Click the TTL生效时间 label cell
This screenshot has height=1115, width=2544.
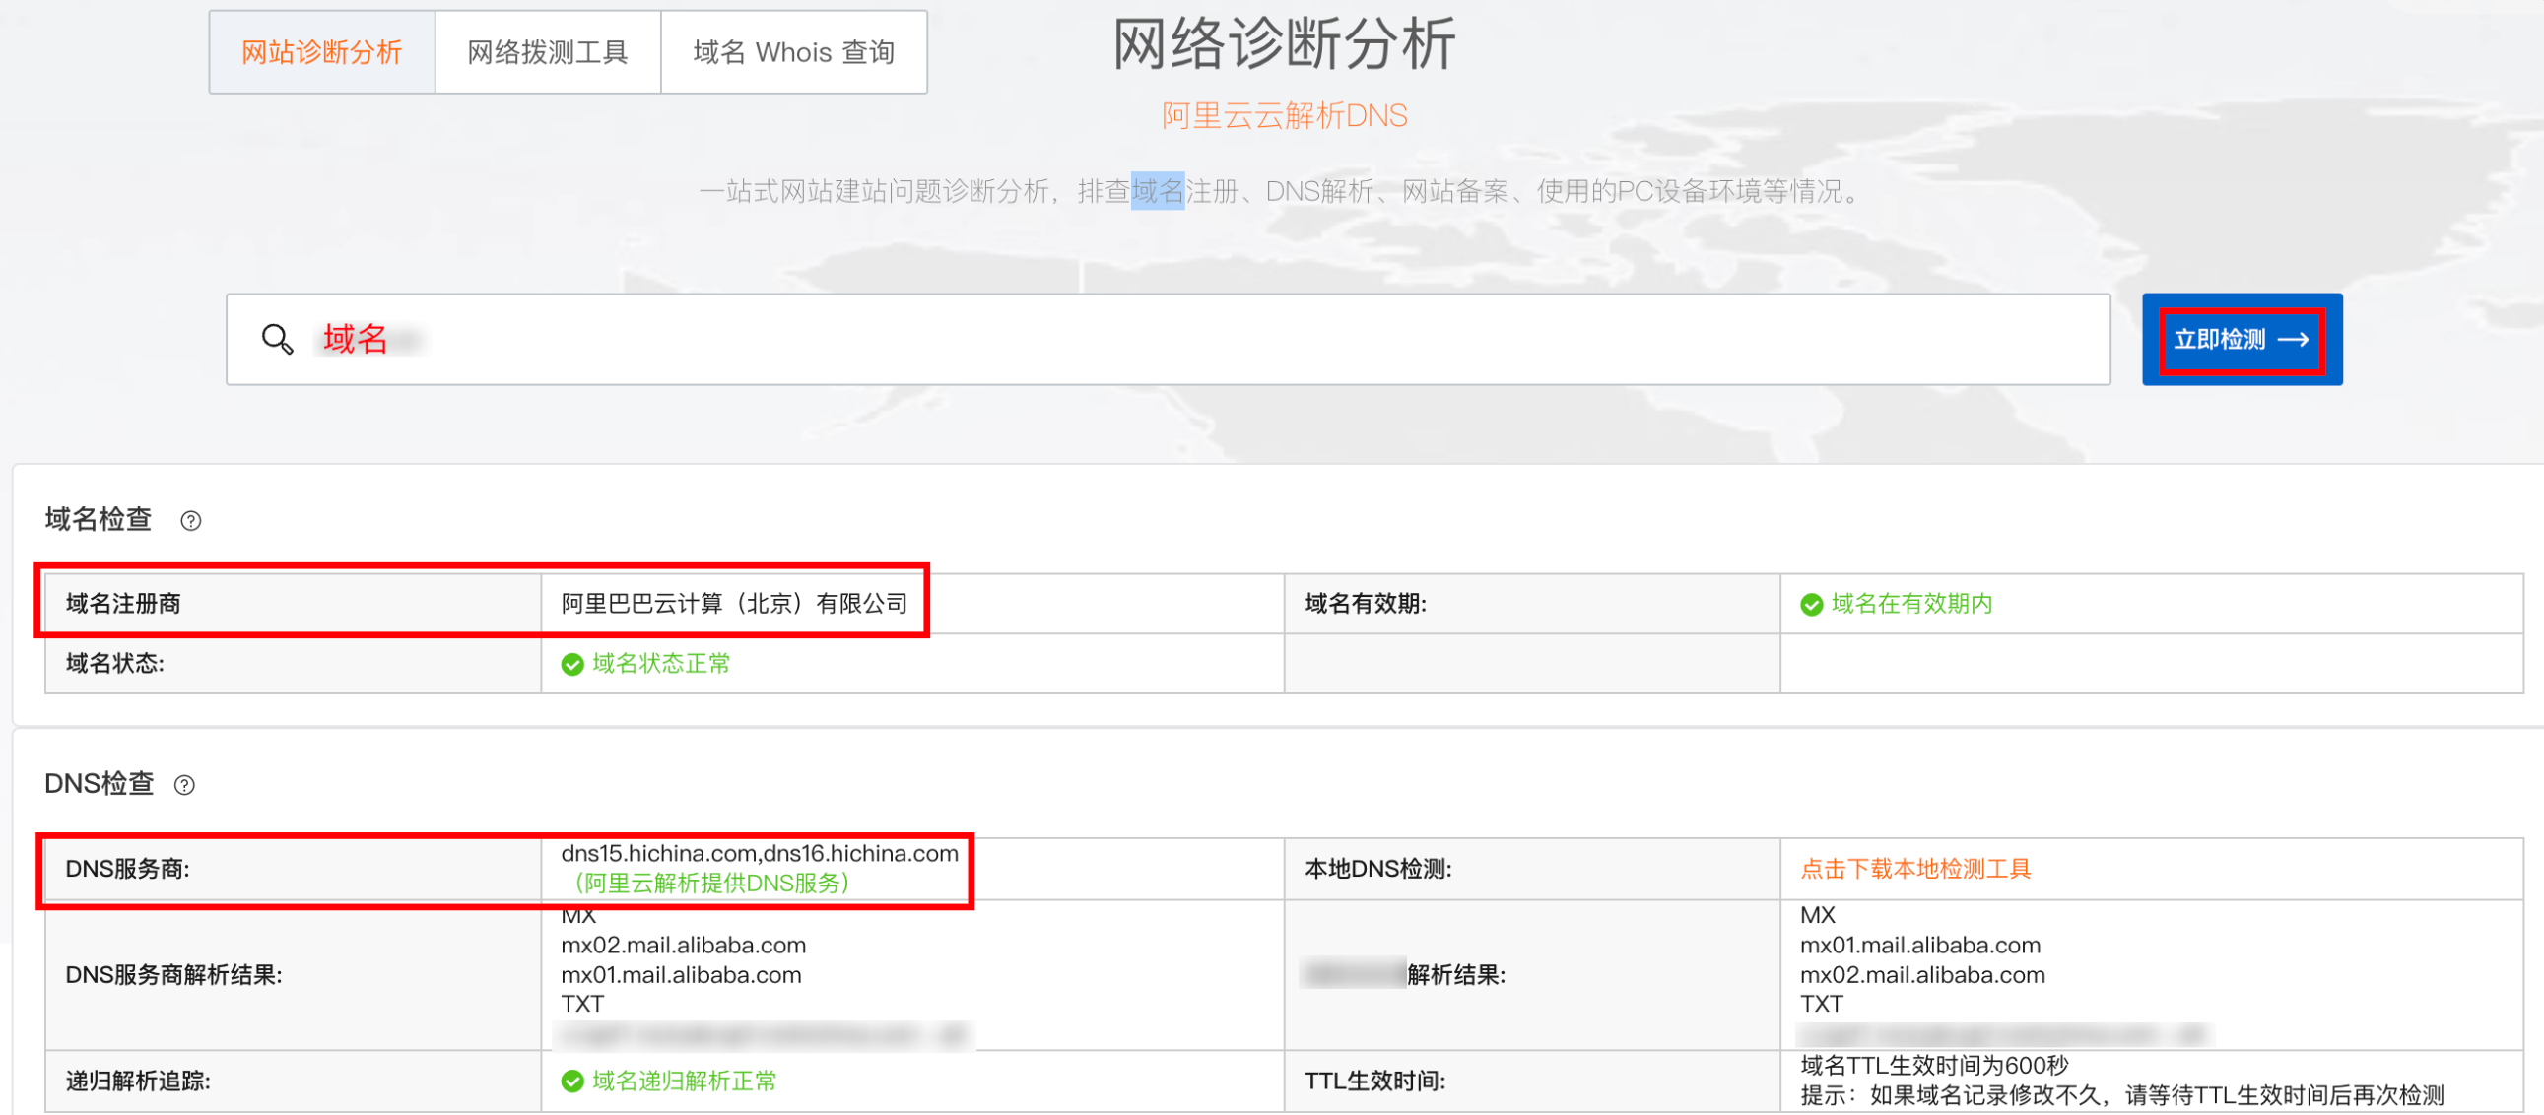coord(1532,1082)
